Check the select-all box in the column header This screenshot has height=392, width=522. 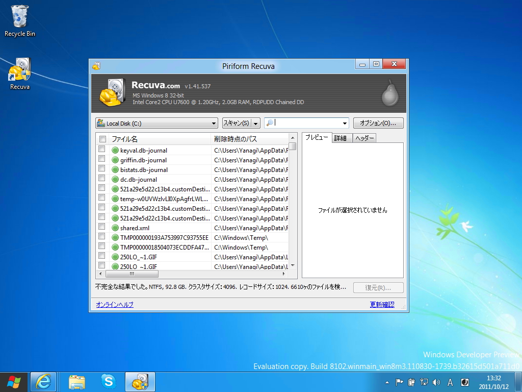click(102, 140)
